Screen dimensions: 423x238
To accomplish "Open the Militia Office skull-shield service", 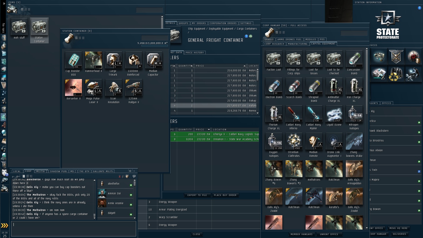I will [396, 57].
